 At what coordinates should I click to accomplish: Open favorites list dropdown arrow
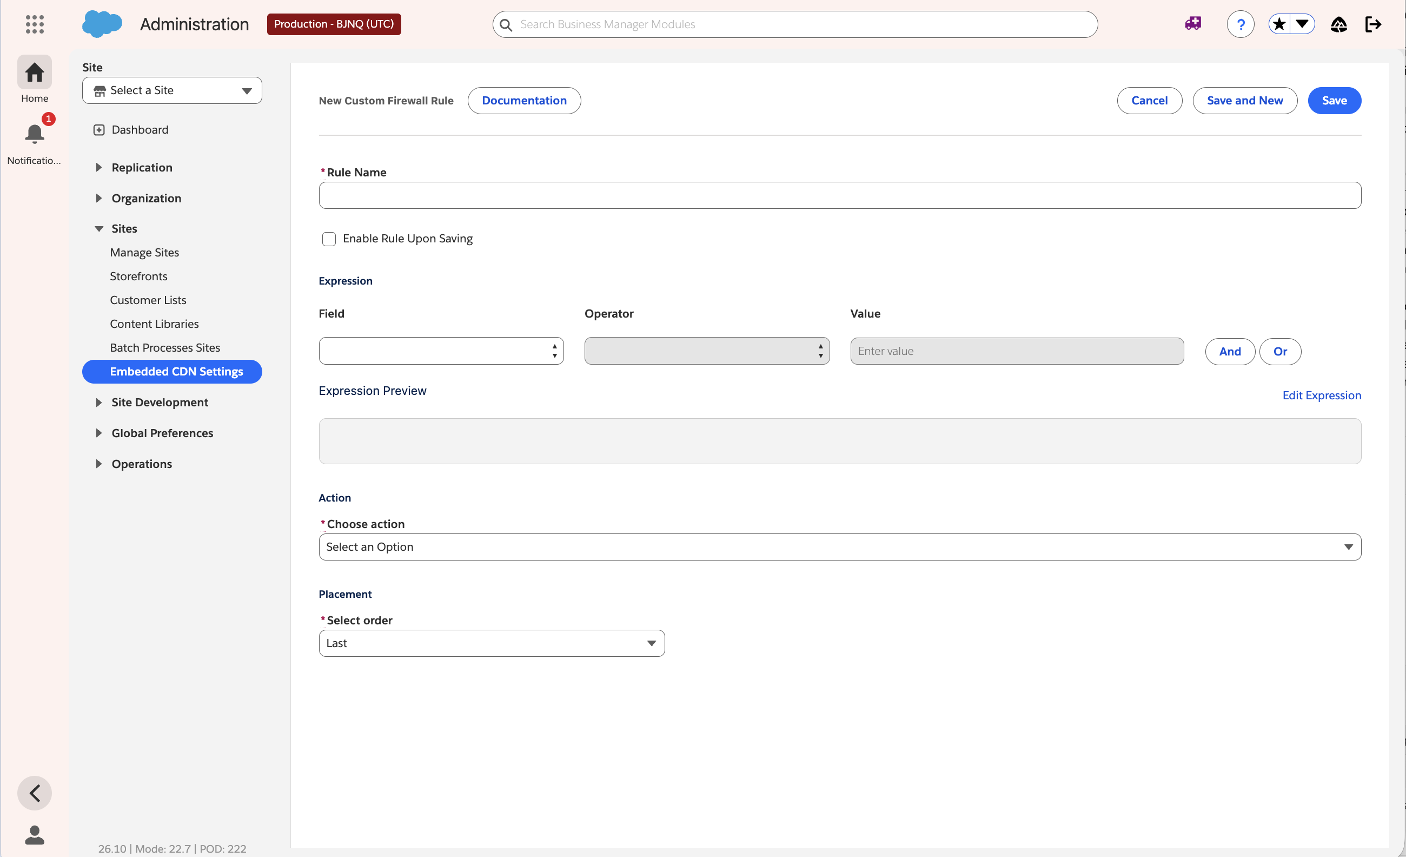(1303, 24)
